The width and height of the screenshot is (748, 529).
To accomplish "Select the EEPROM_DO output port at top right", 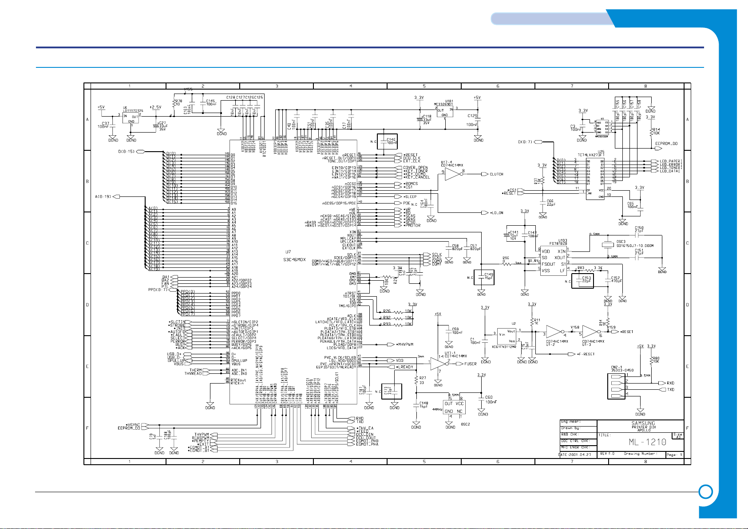I will pos(667,144).
